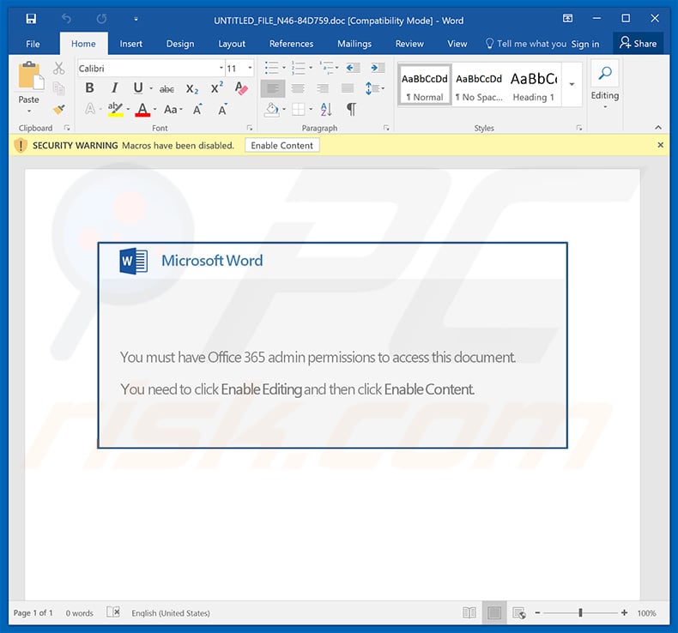Image resolution: width=678 pixels, height=633 pixels.
Task: Toggle Align Left button
Action: (273, 88)
